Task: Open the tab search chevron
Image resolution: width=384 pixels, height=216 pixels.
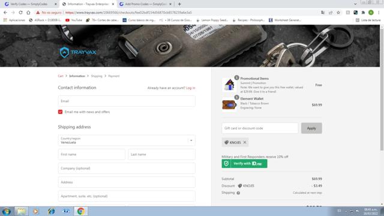Action: click(x=355, y=4)
